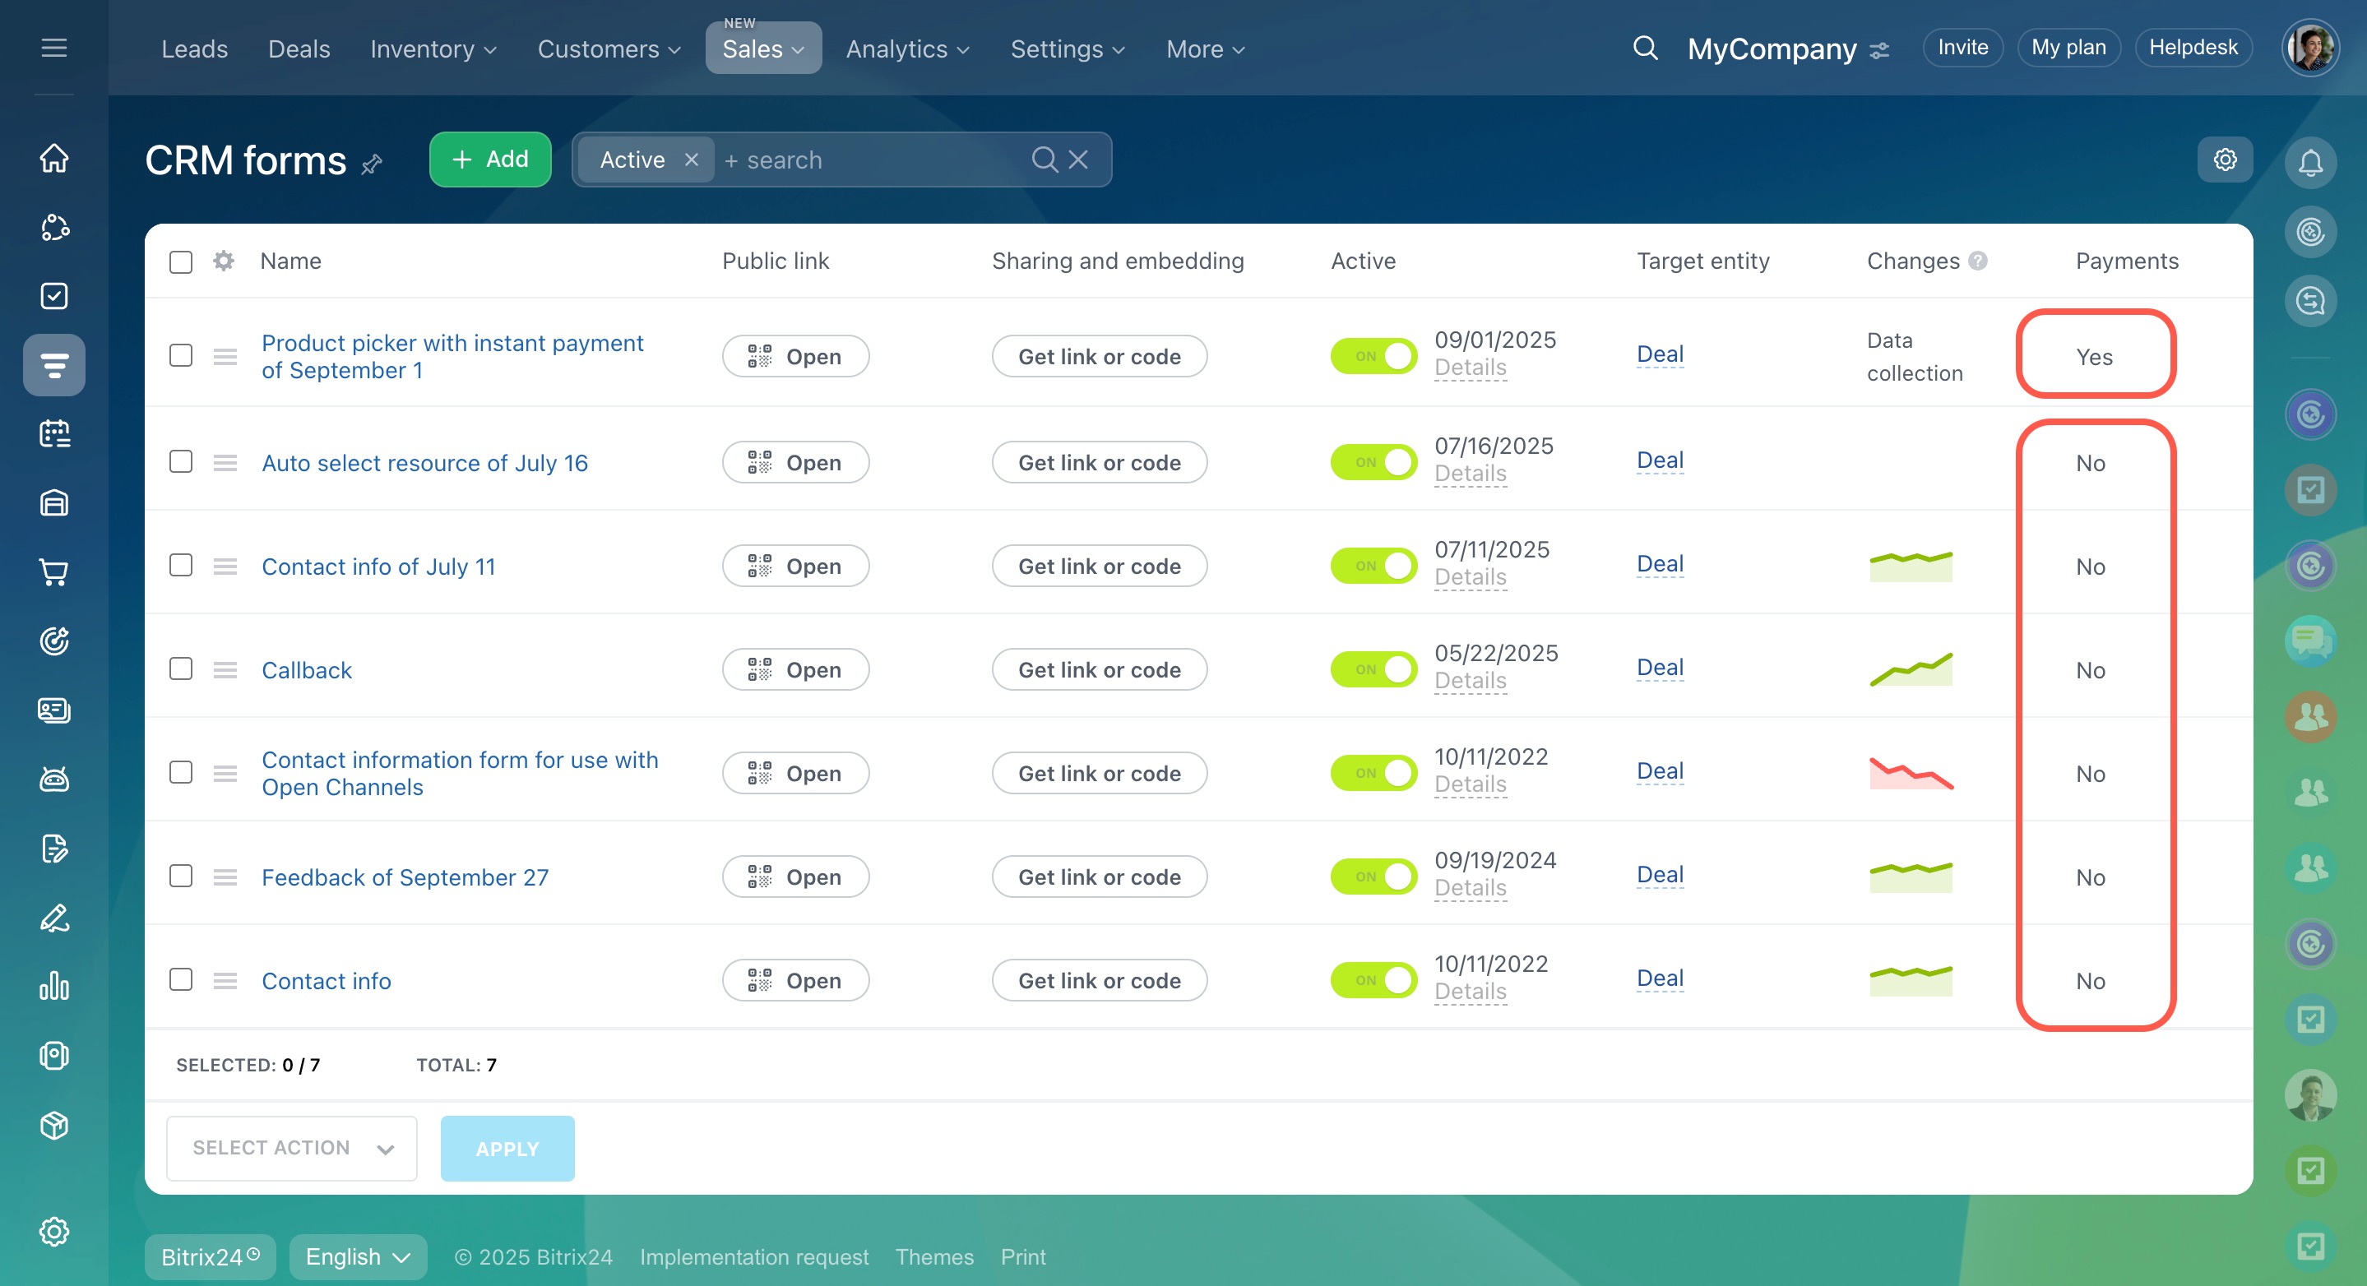Click the home icon in left sidebar
The image size is (2367, 1286).
(x=54, y=158)
